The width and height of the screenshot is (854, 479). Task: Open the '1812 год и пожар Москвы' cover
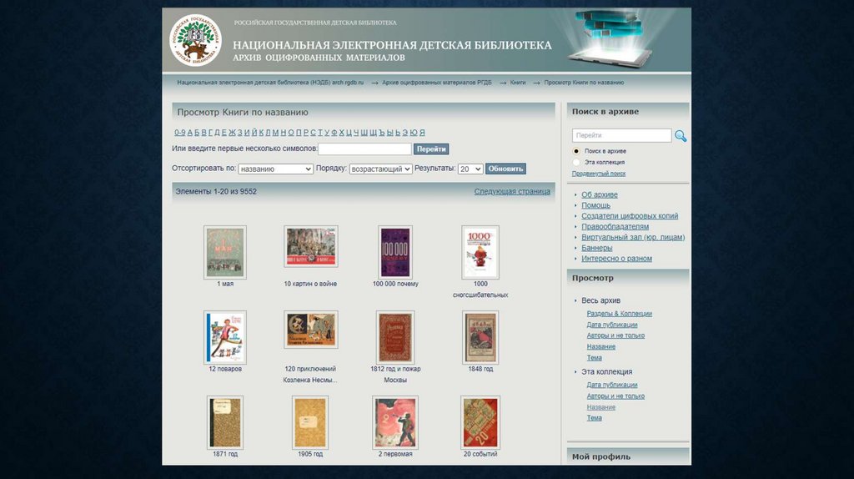click(x=395, y=337)
